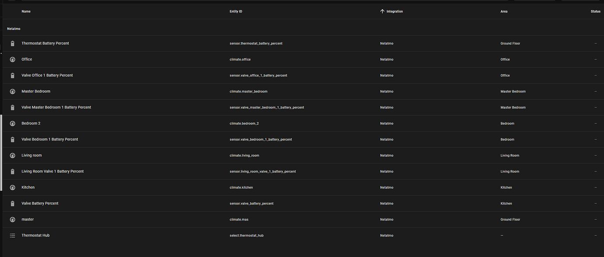Image resolution: width=604 pixels, height=257 pixels.
Task: Open Valve Office 1 Battery Percent
Action: tap(47, 75)
